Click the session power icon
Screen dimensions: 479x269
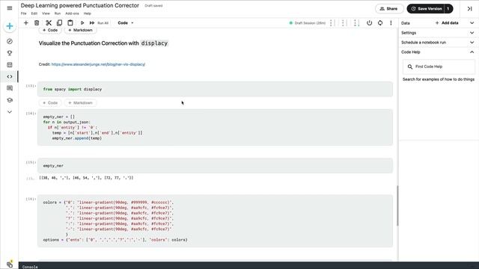(369, 23)
